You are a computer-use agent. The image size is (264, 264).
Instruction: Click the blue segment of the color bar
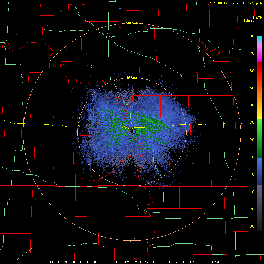[259, 172]
